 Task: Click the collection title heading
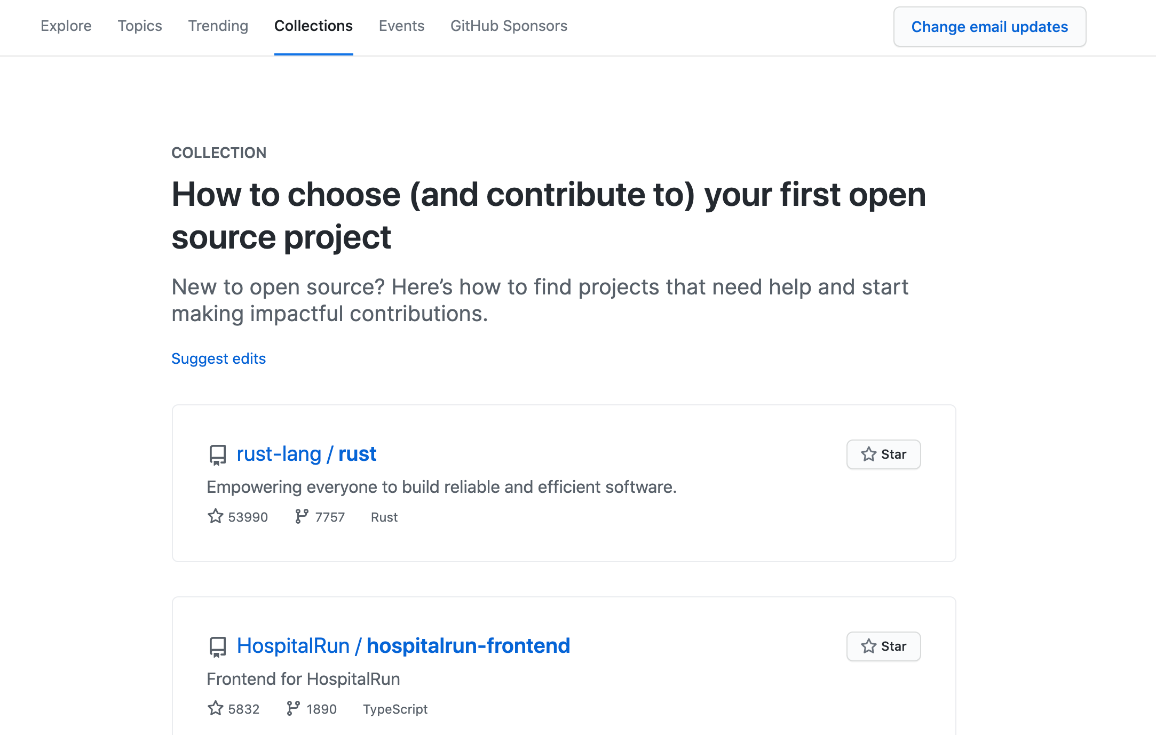[x=549, y=215]
